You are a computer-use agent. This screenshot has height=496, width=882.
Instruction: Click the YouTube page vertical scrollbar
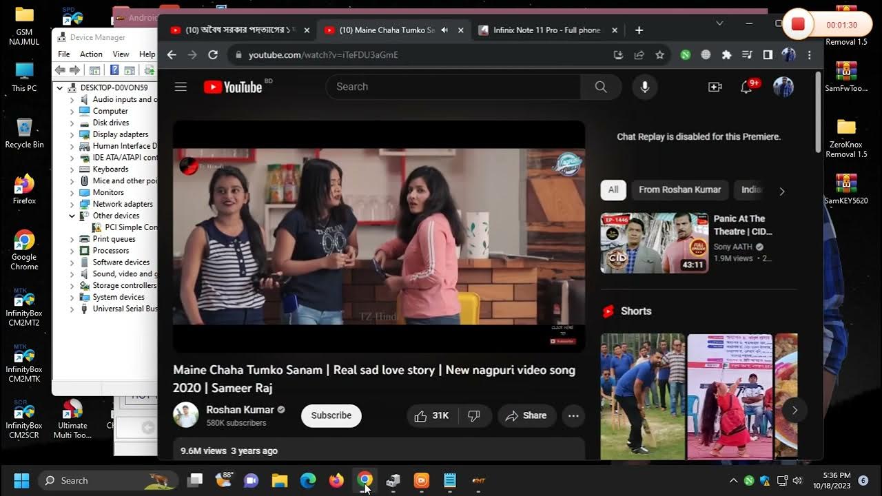[x=819, y=112]
